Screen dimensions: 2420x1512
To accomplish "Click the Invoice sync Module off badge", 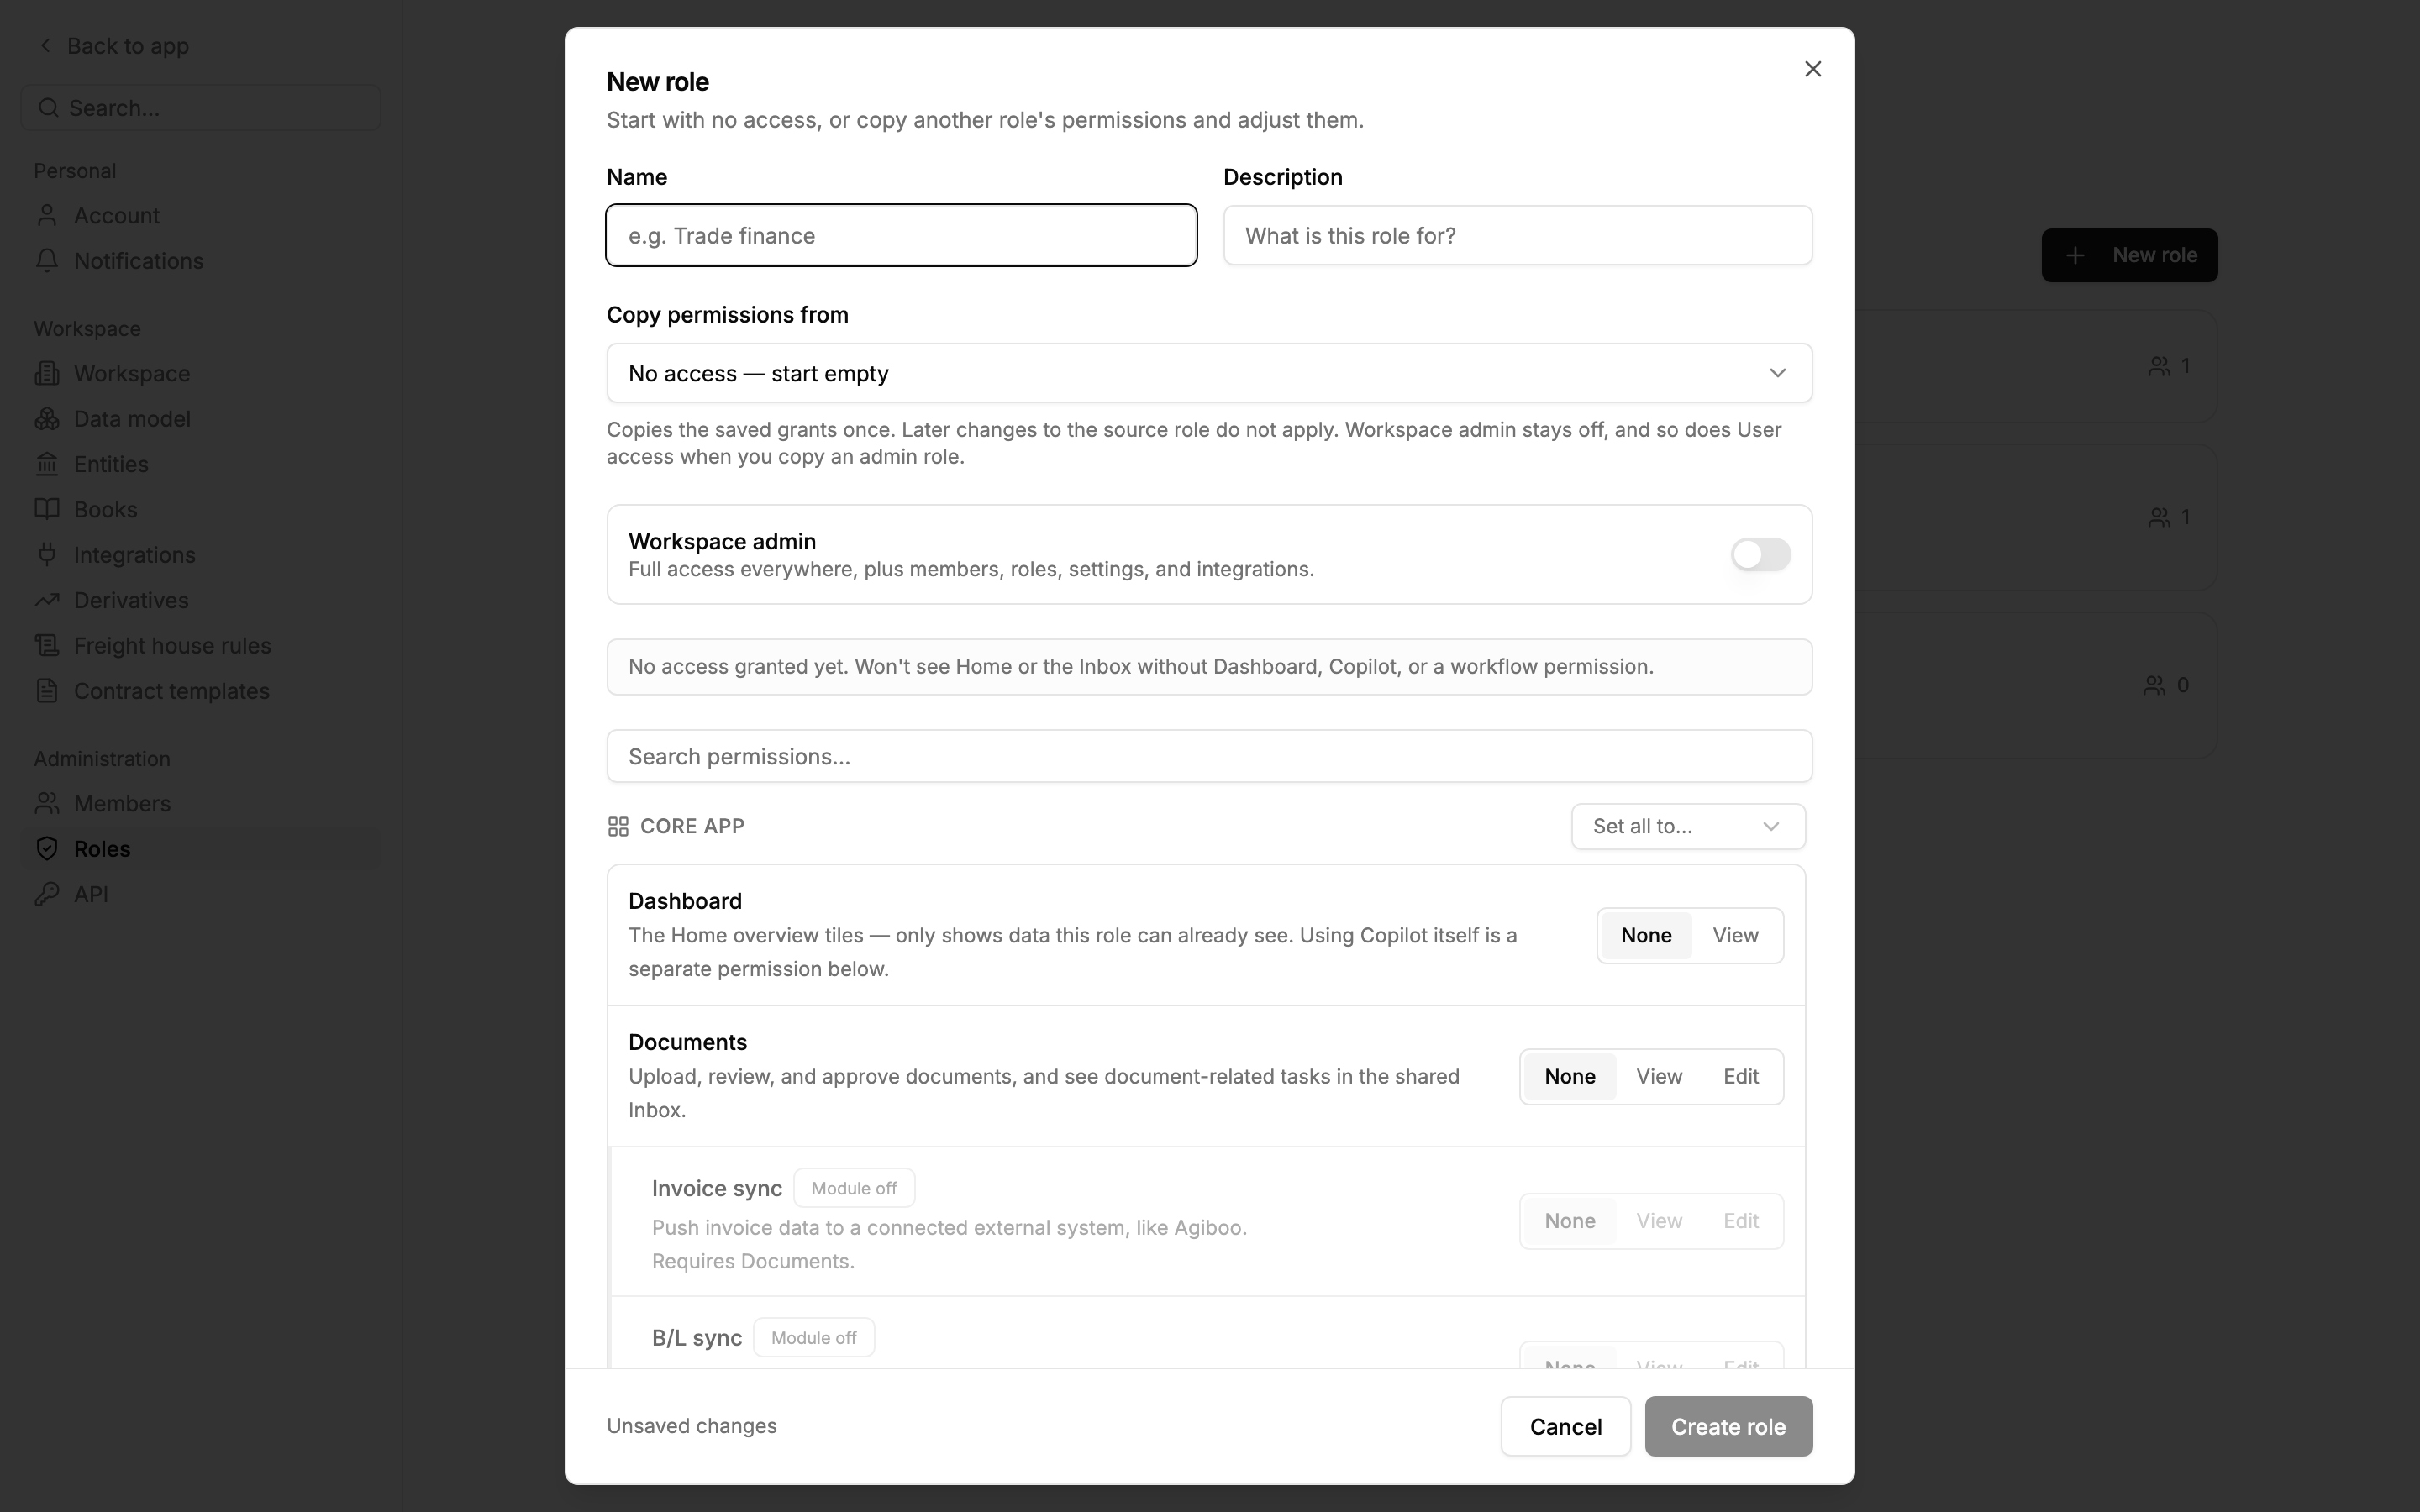I will point(854,1189).
